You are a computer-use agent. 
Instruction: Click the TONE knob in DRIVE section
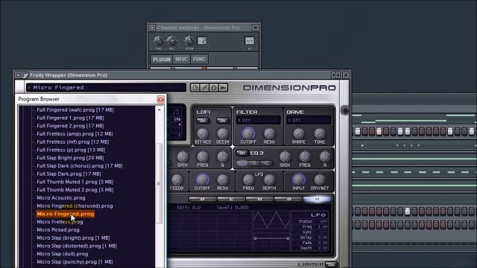pos(320,133)
